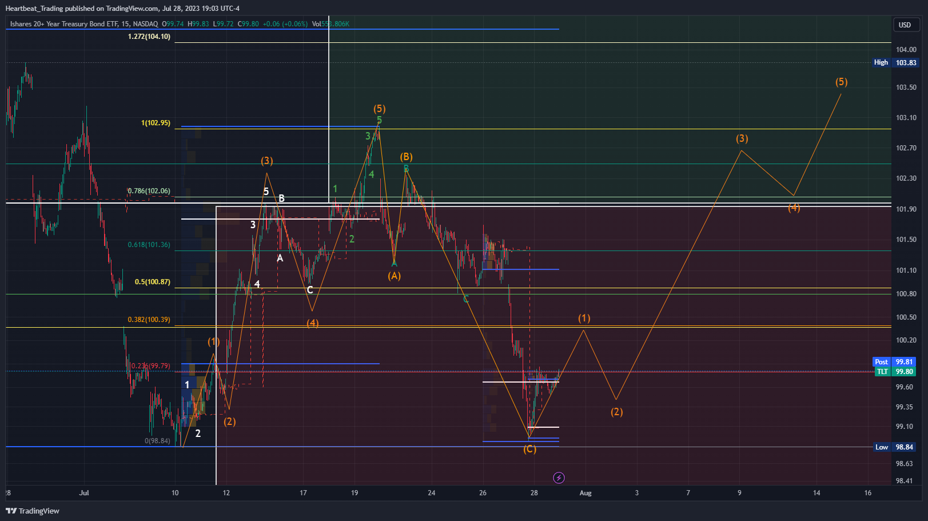Select the 0(98.84) Fibonacci label

pyautogui.click(x=157, y=441)
